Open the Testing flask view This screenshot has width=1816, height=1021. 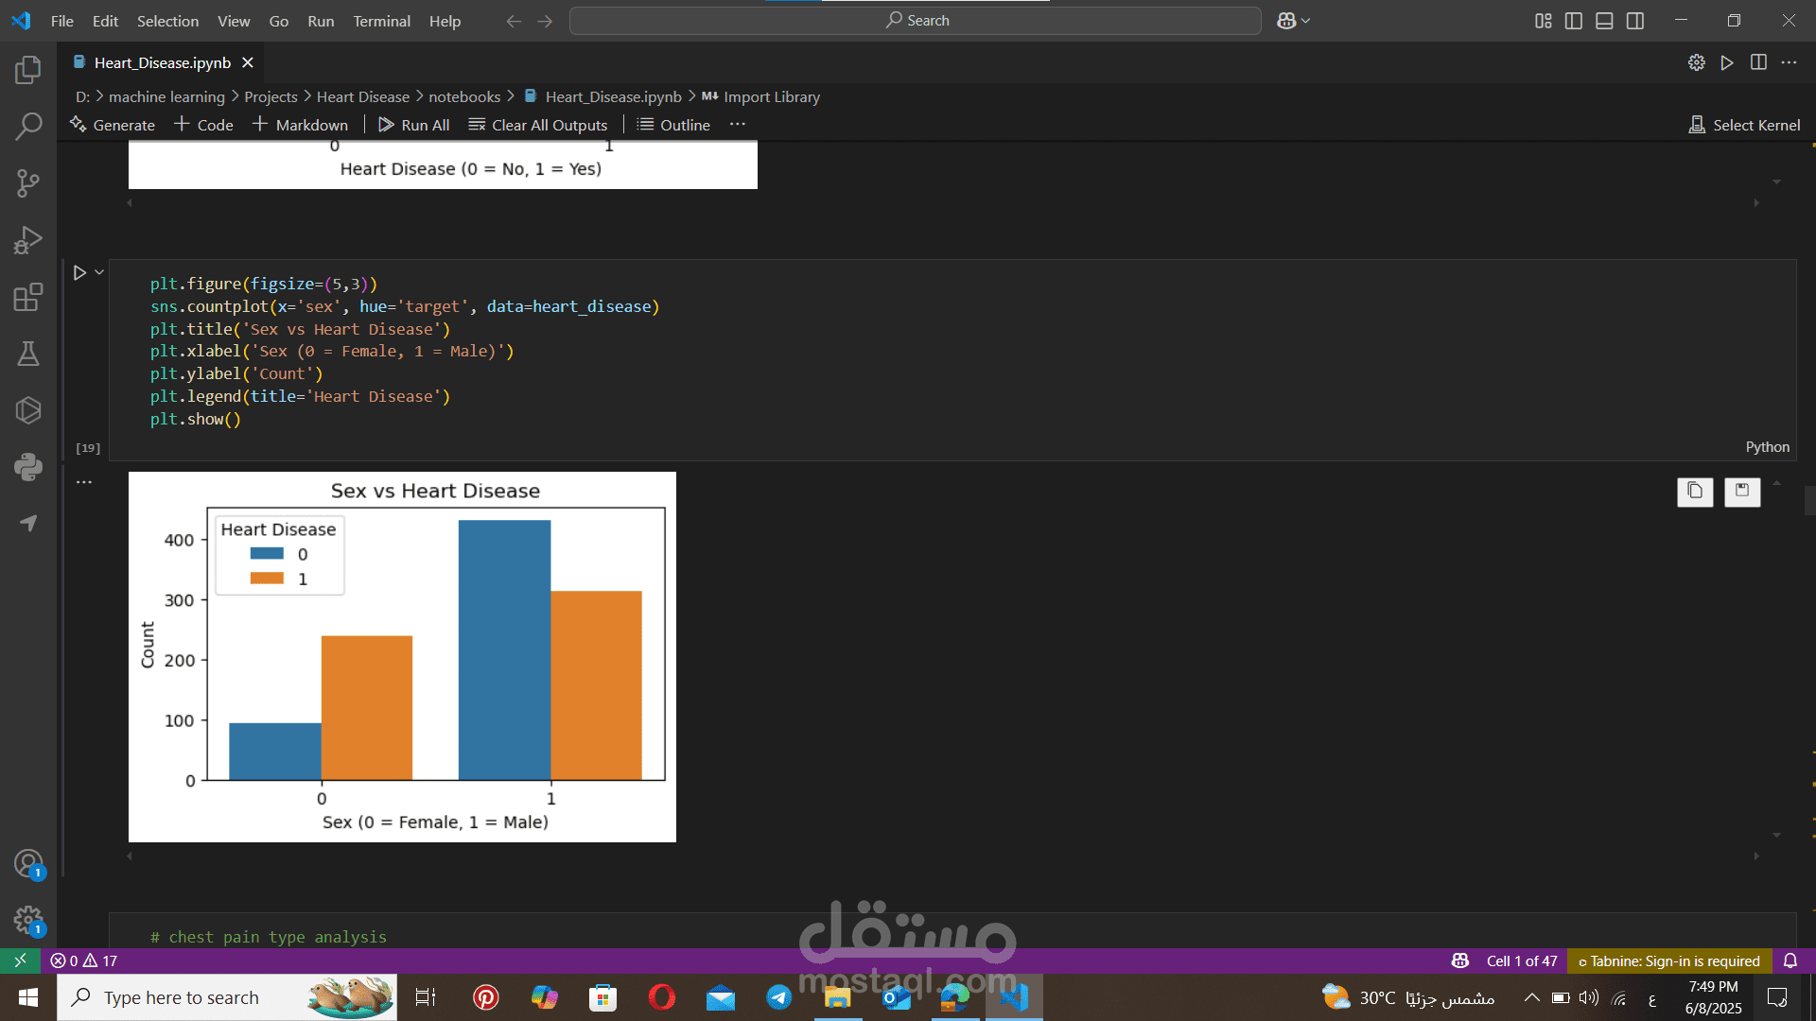28,354
